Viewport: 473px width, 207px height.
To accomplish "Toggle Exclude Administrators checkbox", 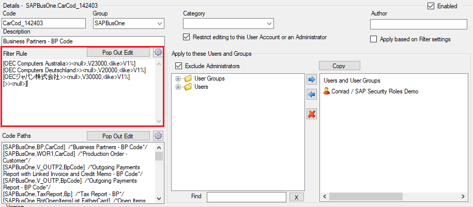I will 178,66.
